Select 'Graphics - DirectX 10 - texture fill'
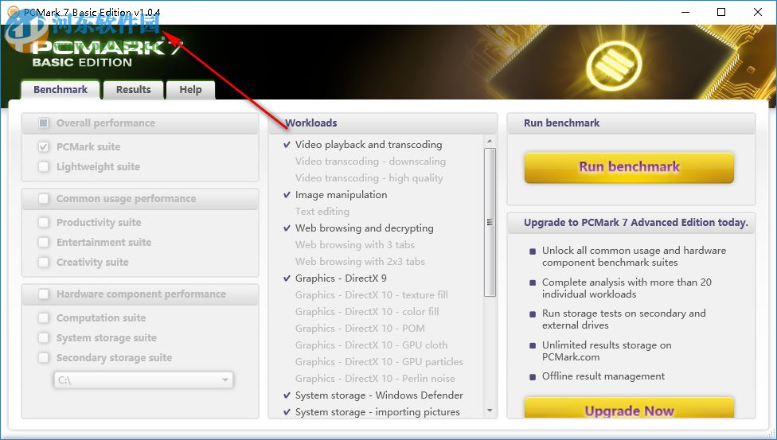The width and height of the screenshot is (777, 440). 372,295
